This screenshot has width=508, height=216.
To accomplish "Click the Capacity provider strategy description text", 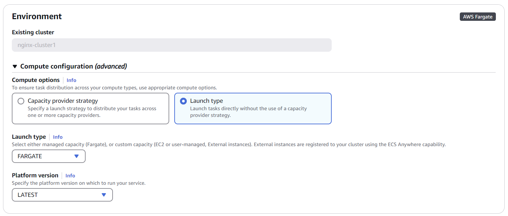I will pyautogui.click(x=92, y=112).
